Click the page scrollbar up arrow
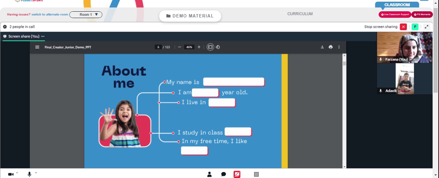Viewport: 439px width, 178px height. tap(435, 2)
